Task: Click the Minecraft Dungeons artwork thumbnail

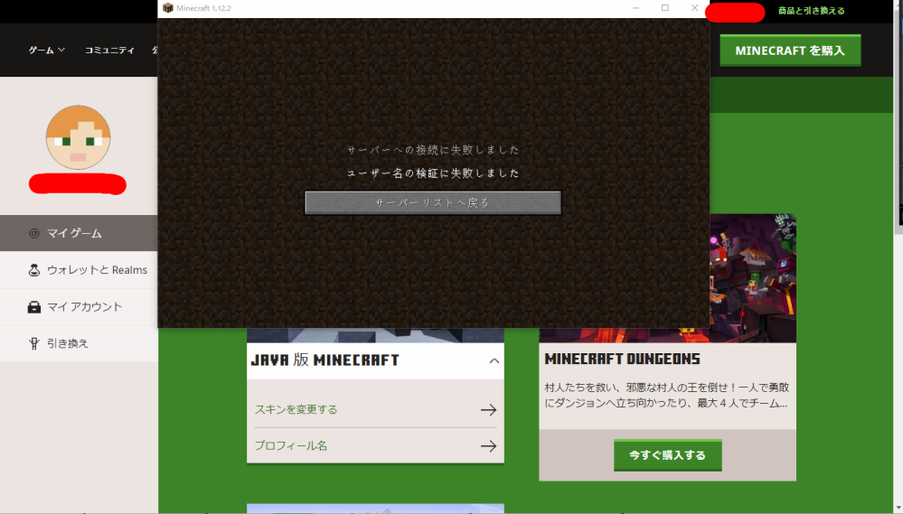Action: 753,278
